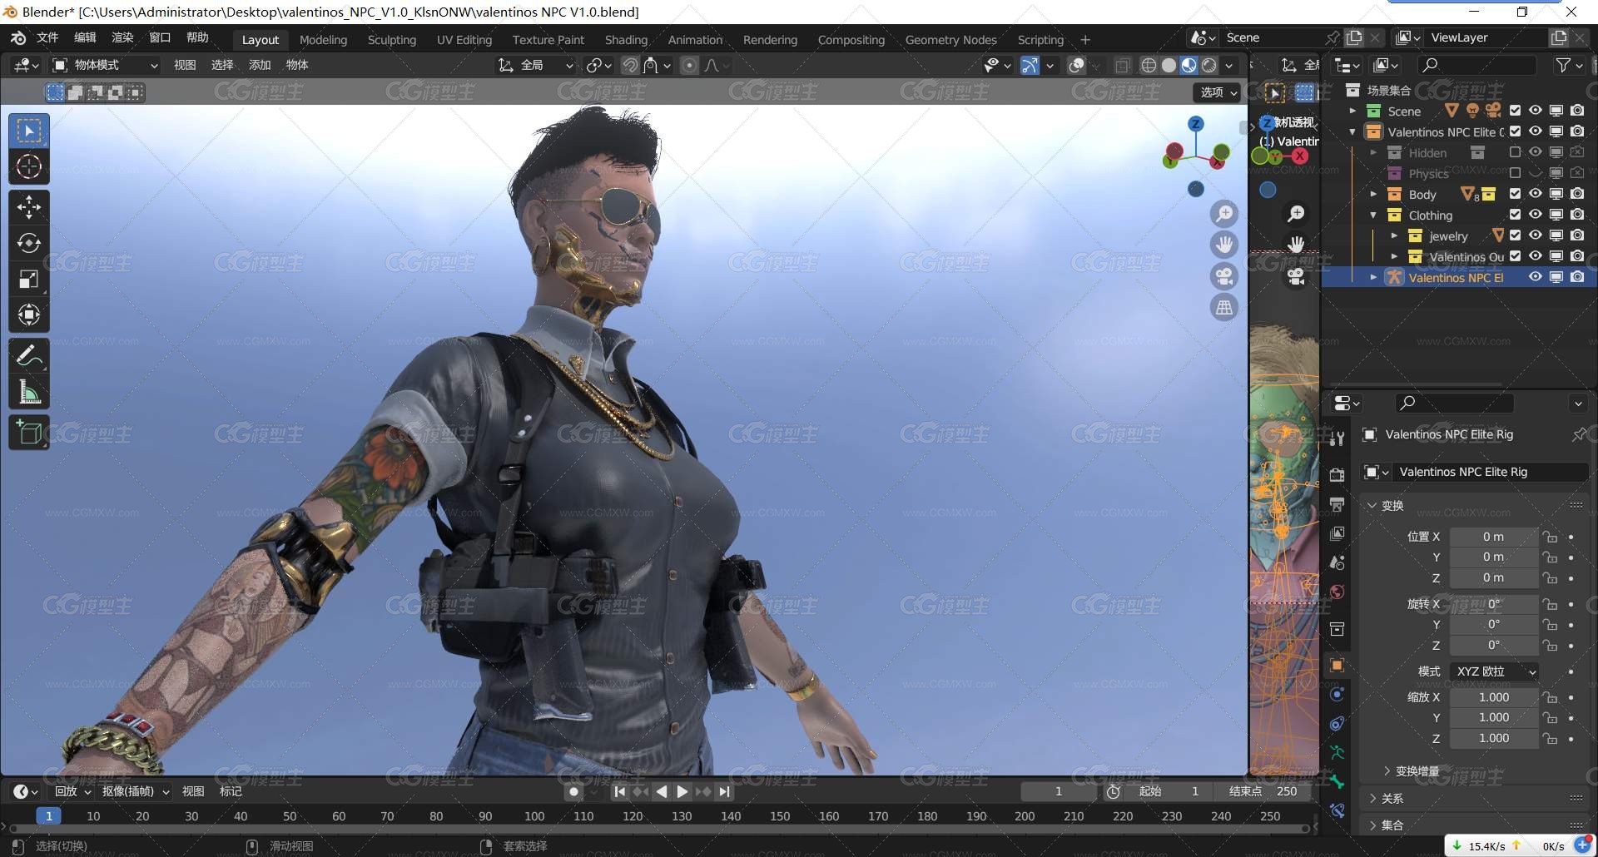Switch to the Sculpting workspace tab
The width and height of the screenshot is (1598, 857).
392,39
